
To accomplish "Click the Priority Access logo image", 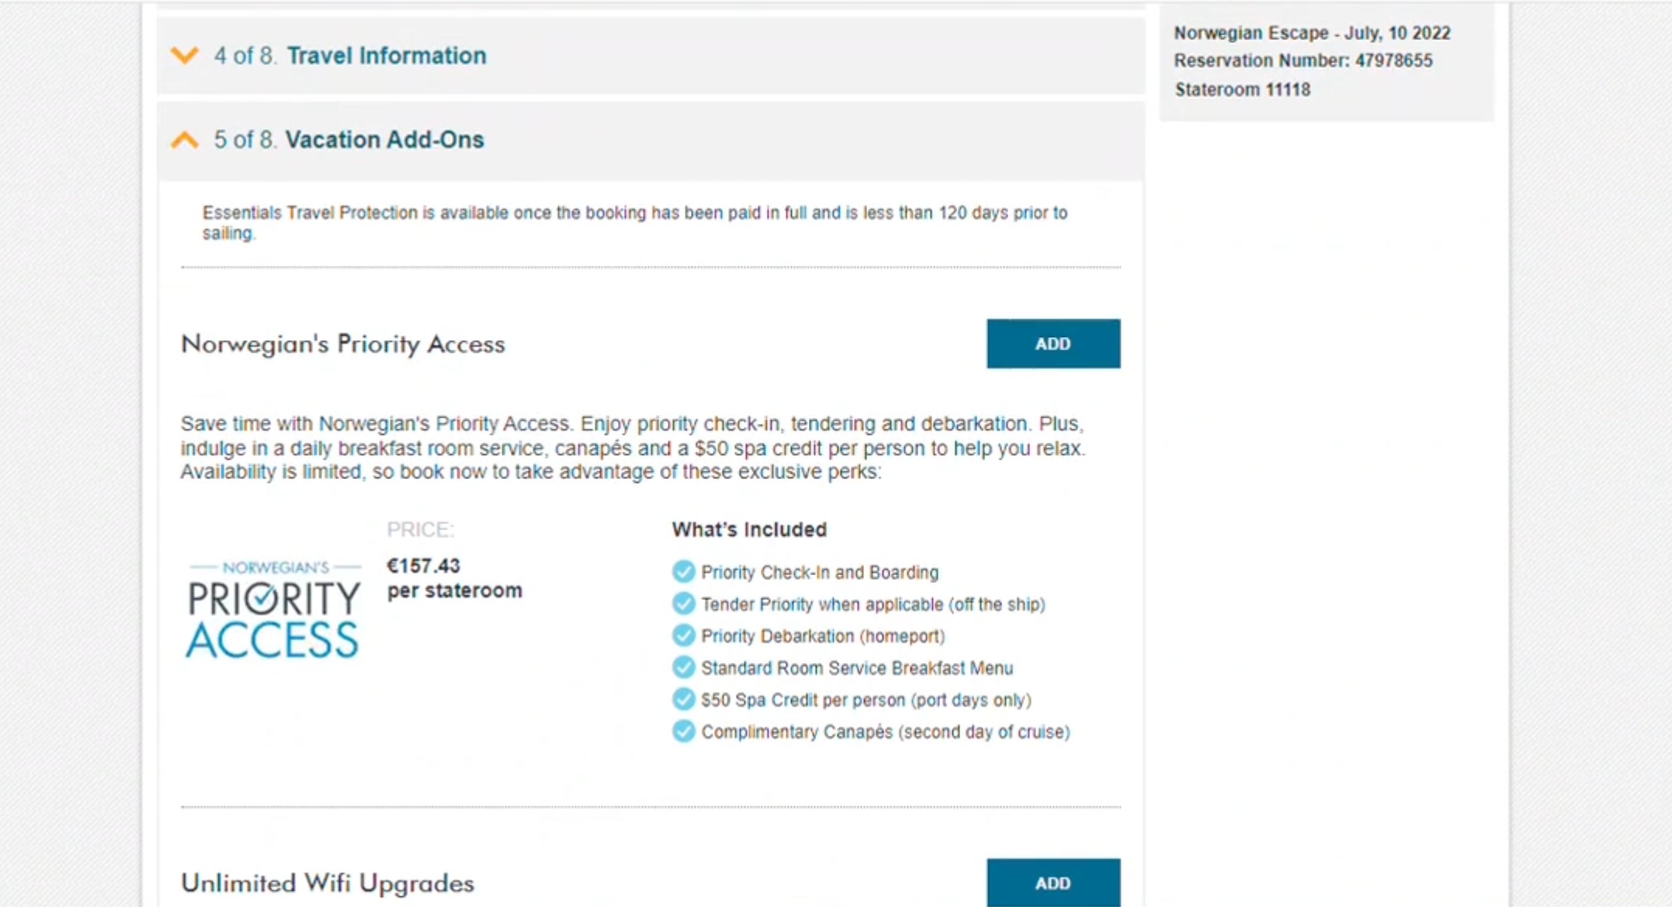I will (x=273, y=610).
